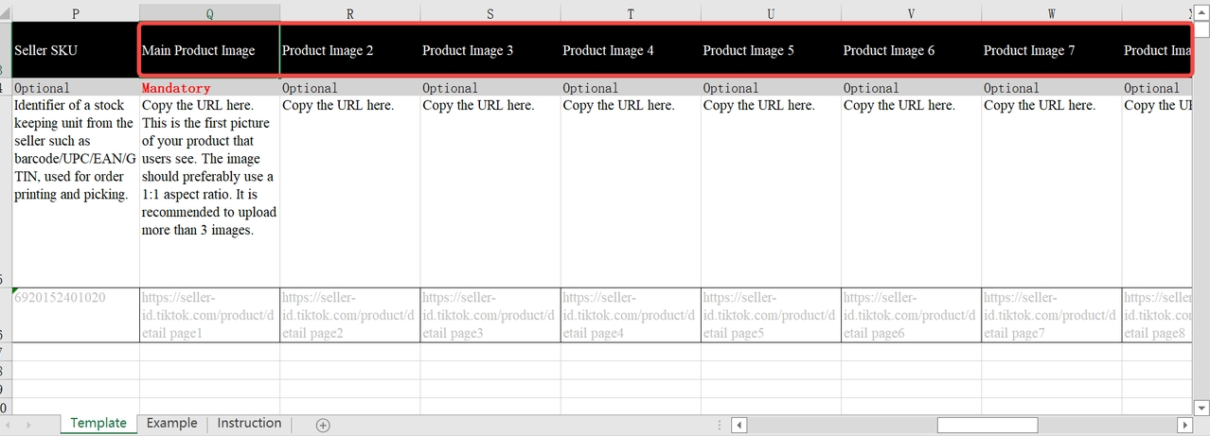Image resolution: width=1210 pixels, height=436 pixels.
Task: Select the red Mandatory cell
Action: (209, 88)
